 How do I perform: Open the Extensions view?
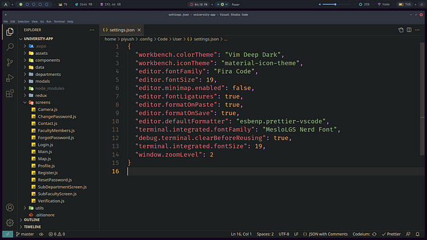coord(10,94)
